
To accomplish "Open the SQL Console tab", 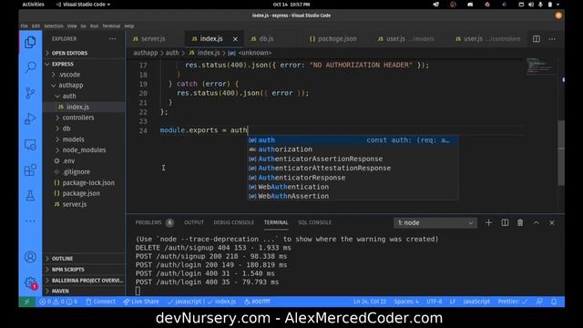I will [x=314, y=222].
